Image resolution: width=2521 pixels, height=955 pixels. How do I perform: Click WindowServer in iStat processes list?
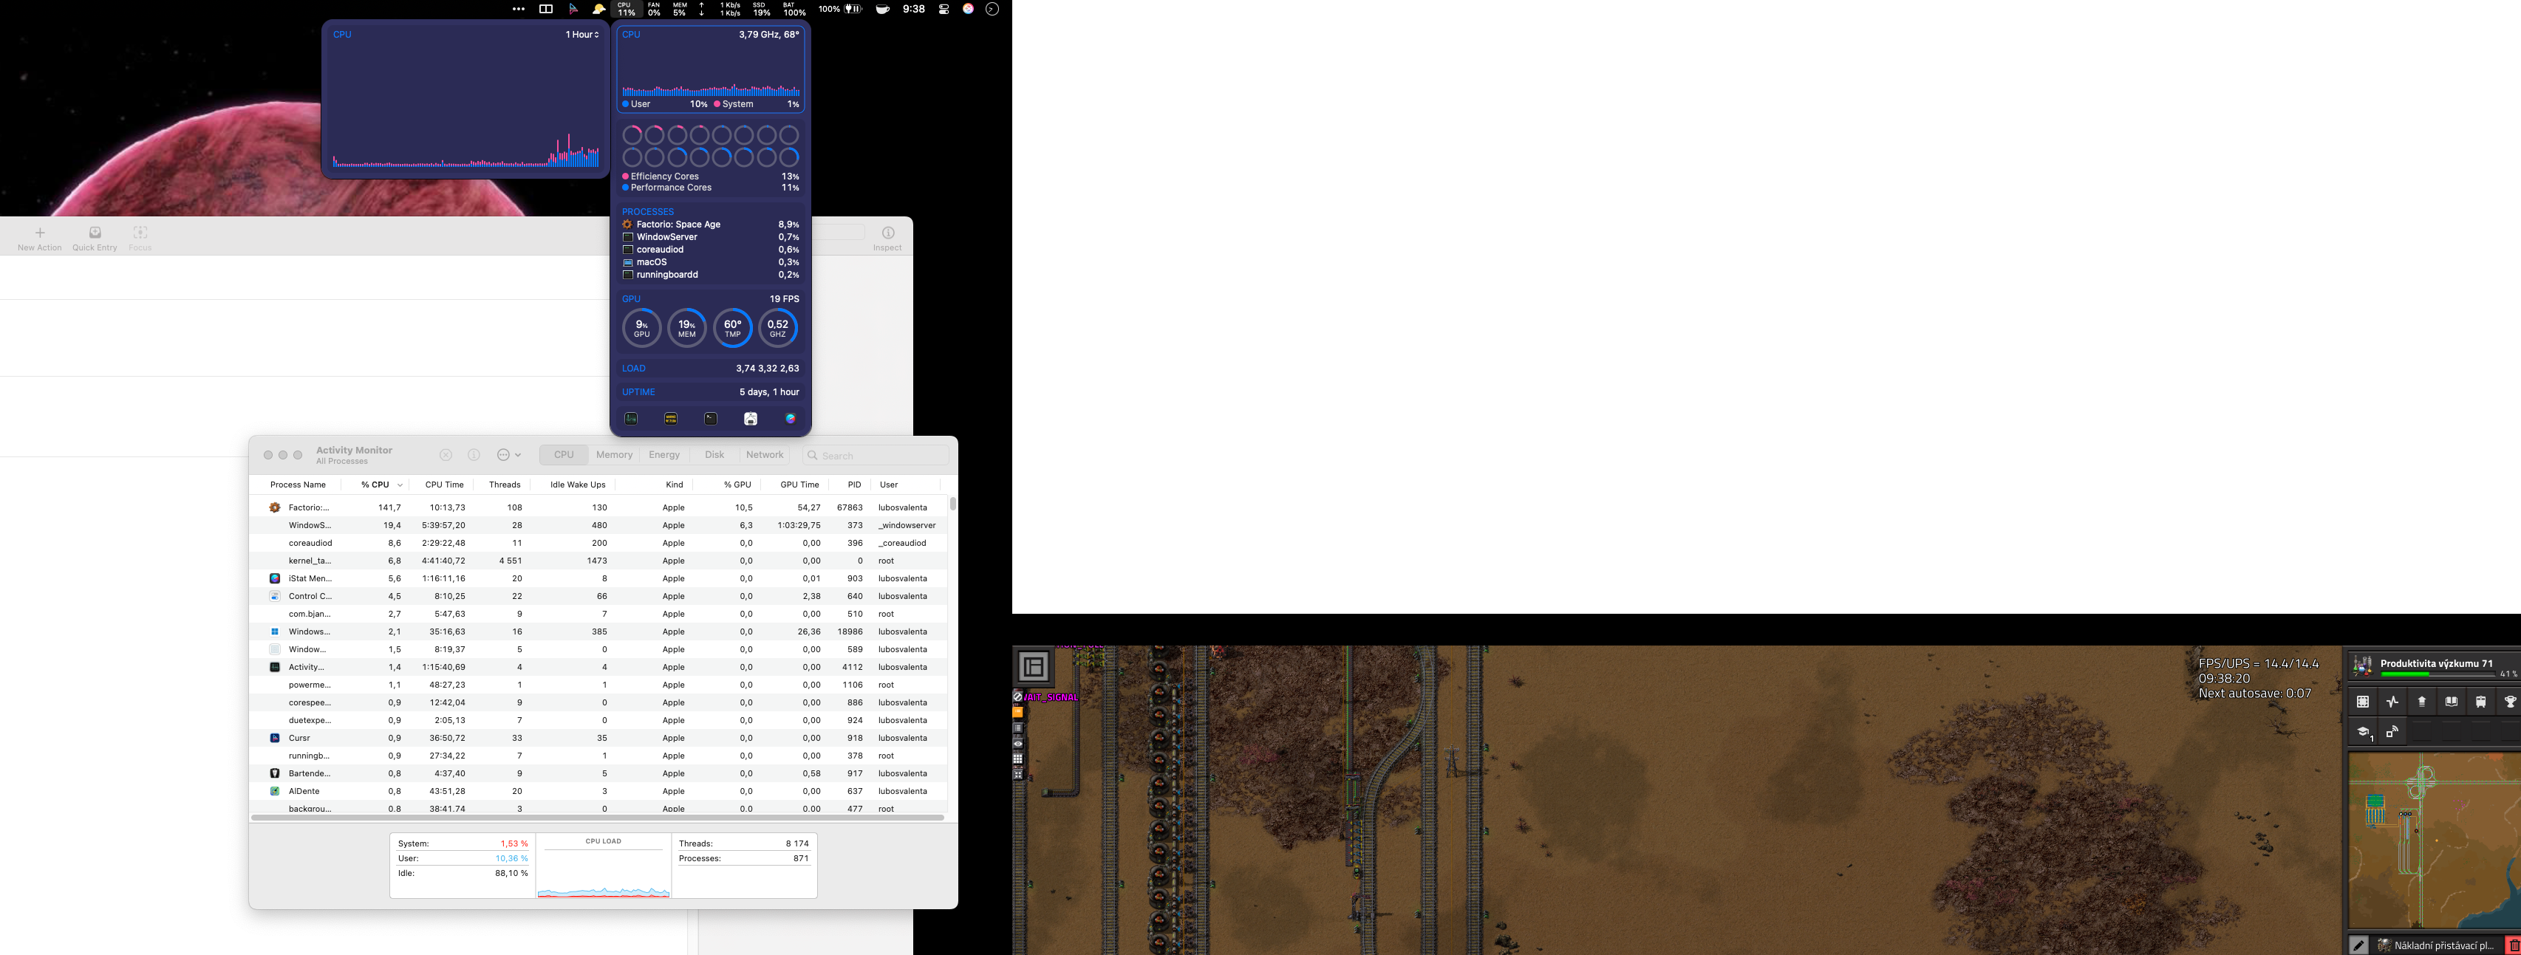pyautogui.click(x=711, y=237)
